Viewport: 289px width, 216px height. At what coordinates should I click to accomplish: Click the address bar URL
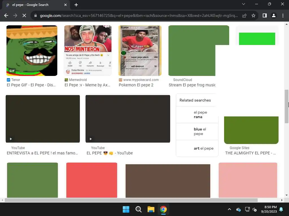139,16
